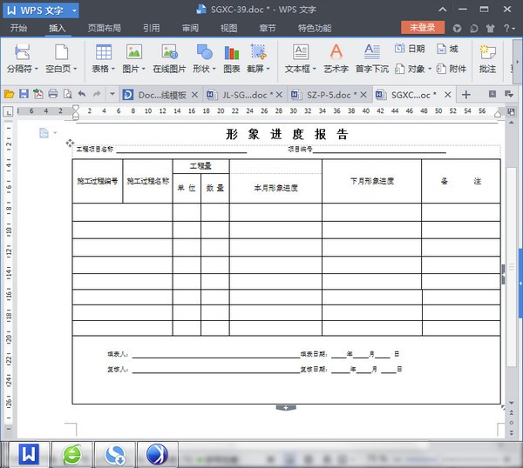Click the WPS icon in Windows taskbar
This screenshot has height=468, width=523.
[x=30, y=453]
